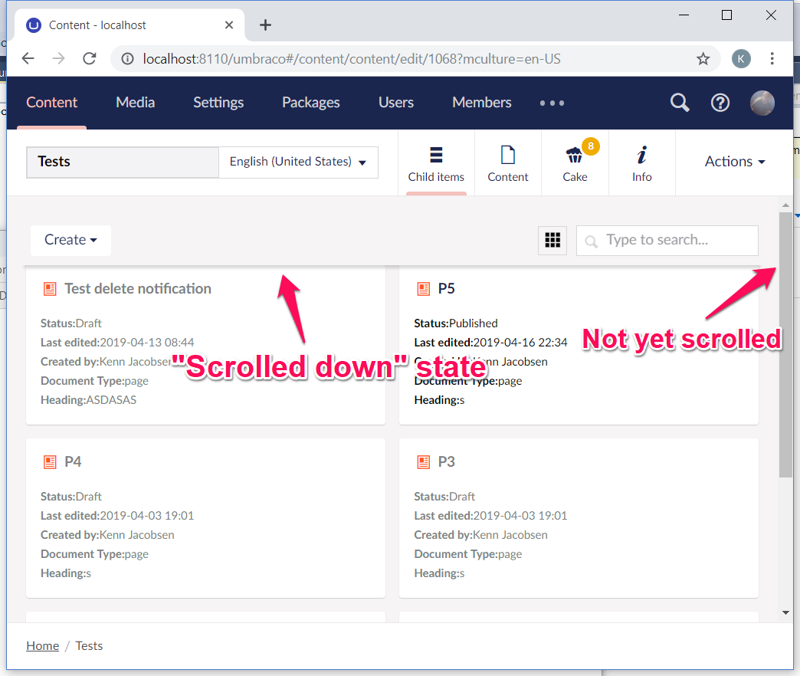Expand the Create dropdown
800x676 pixels.
pyautogui.click(x=70, y=240)
